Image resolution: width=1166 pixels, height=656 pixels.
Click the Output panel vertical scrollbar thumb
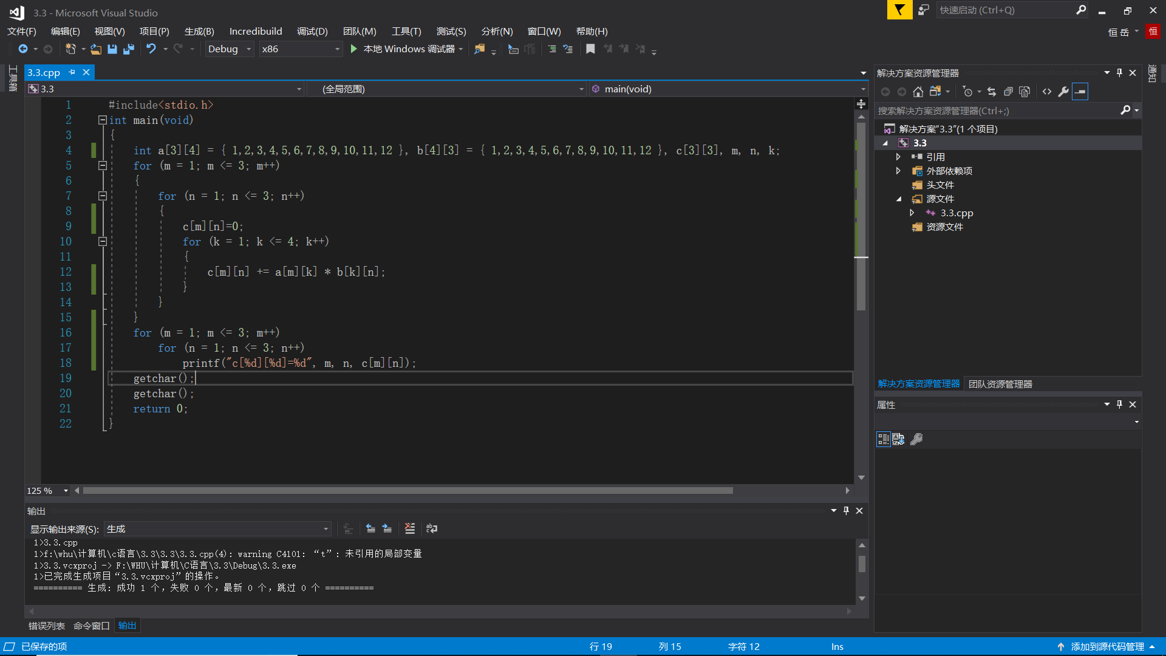[862, 564]
